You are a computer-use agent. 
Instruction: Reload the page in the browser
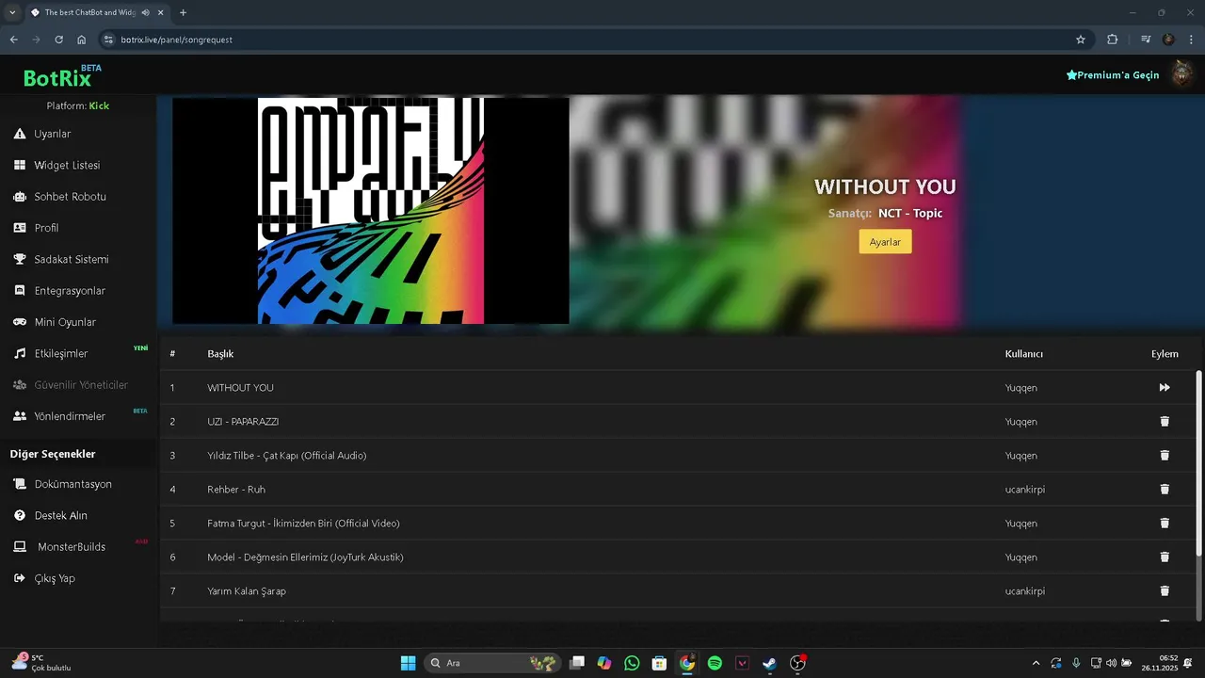tap(58, 40)
